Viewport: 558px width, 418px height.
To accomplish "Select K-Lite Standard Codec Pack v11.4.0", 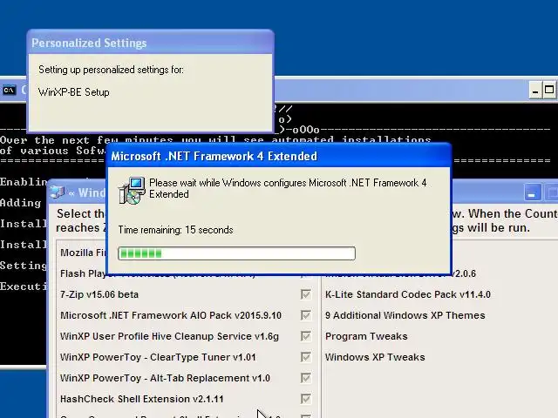I will [408, 294].
